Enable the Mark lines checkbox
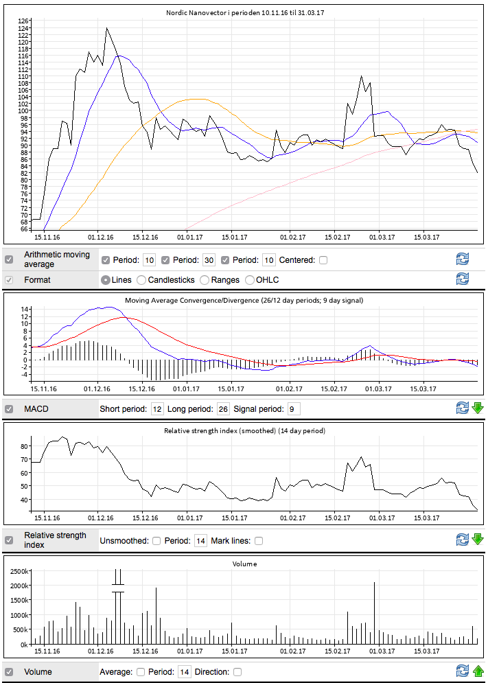The width and height of the screenshot is (488, 683). (x=258, y=541)
